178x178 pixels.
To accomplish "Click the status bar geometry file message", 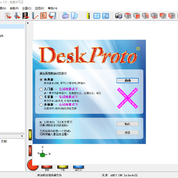I will 49,175.
